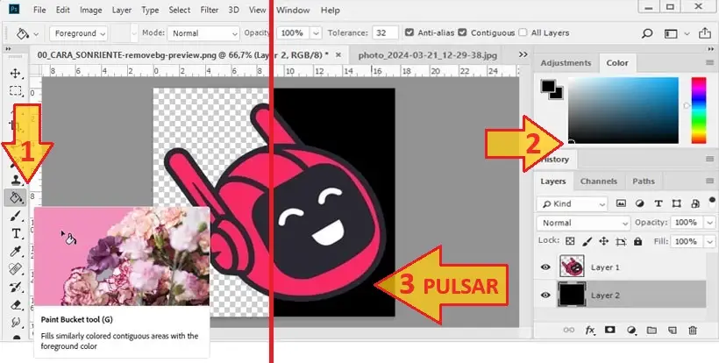Filter layers by adjustment layers icon
The width and height of the screenshot is (719, 363).
640,203
